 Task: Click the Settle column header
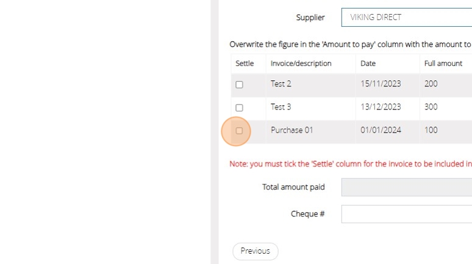pyautogui.click(x=245, y=63)
